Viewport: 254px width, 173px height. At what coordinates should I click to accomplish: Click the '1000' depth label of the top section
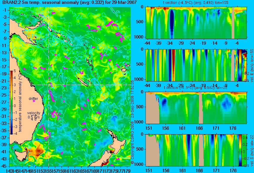(x=139, y=37)
